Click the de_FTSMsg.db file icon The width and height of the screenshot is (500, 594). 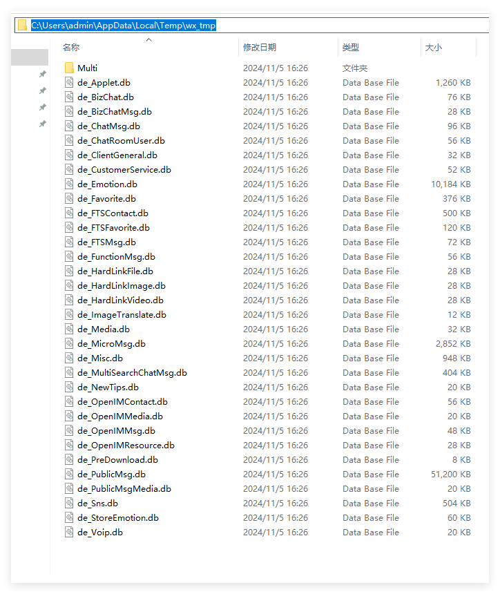tap(69, 242)
